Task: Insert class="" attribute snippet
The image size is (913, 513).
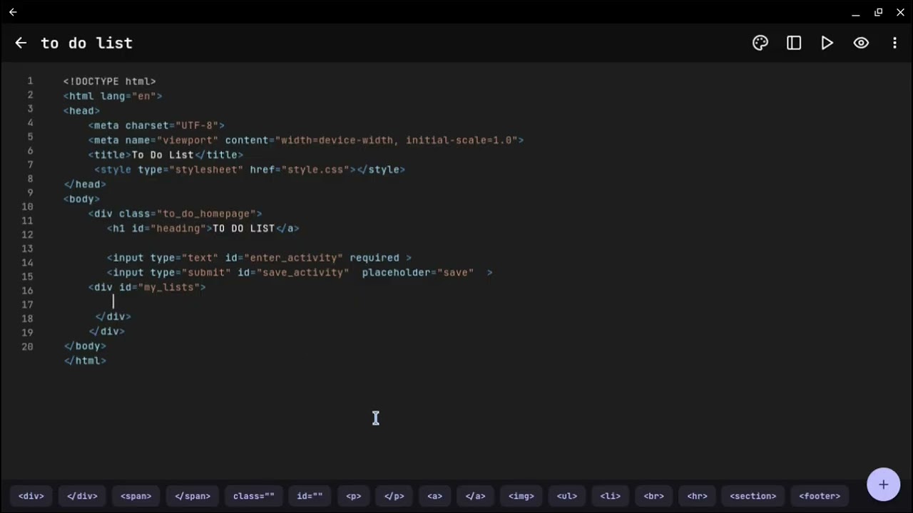Action: point(254,496)
